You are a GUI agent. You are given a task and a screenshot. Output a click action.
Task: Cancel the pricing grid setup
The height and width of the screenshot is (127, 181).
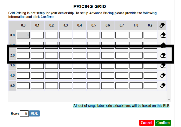point(147,123)
